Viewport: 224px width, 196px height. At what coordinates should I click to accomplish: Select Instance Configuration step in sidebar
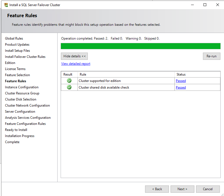pyautogui.click(x=22, y=87)
